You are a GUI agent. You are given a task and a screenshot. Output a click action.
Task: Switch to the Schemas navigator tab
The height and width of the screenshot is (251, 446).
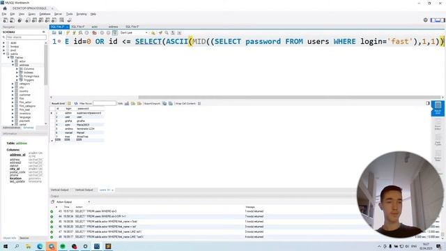[x=29, y=128]
